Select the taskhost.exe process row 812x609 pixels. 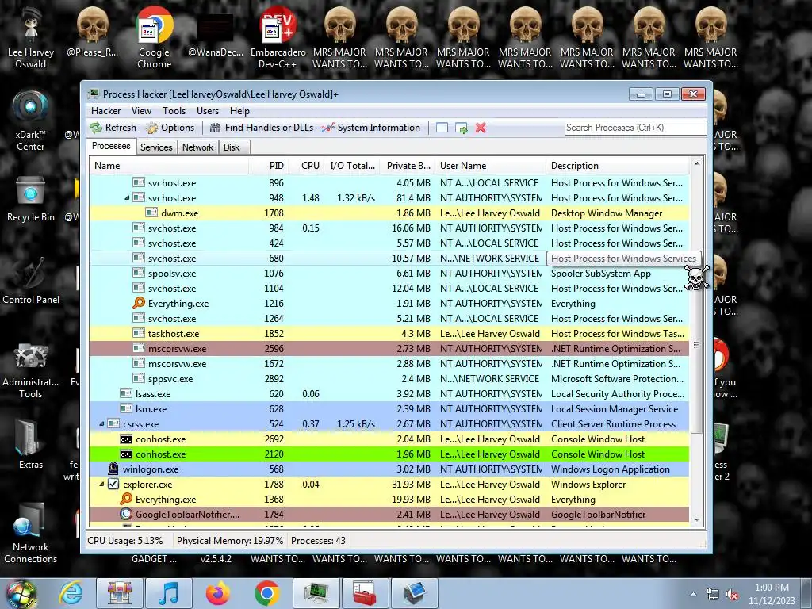[389, 334]
